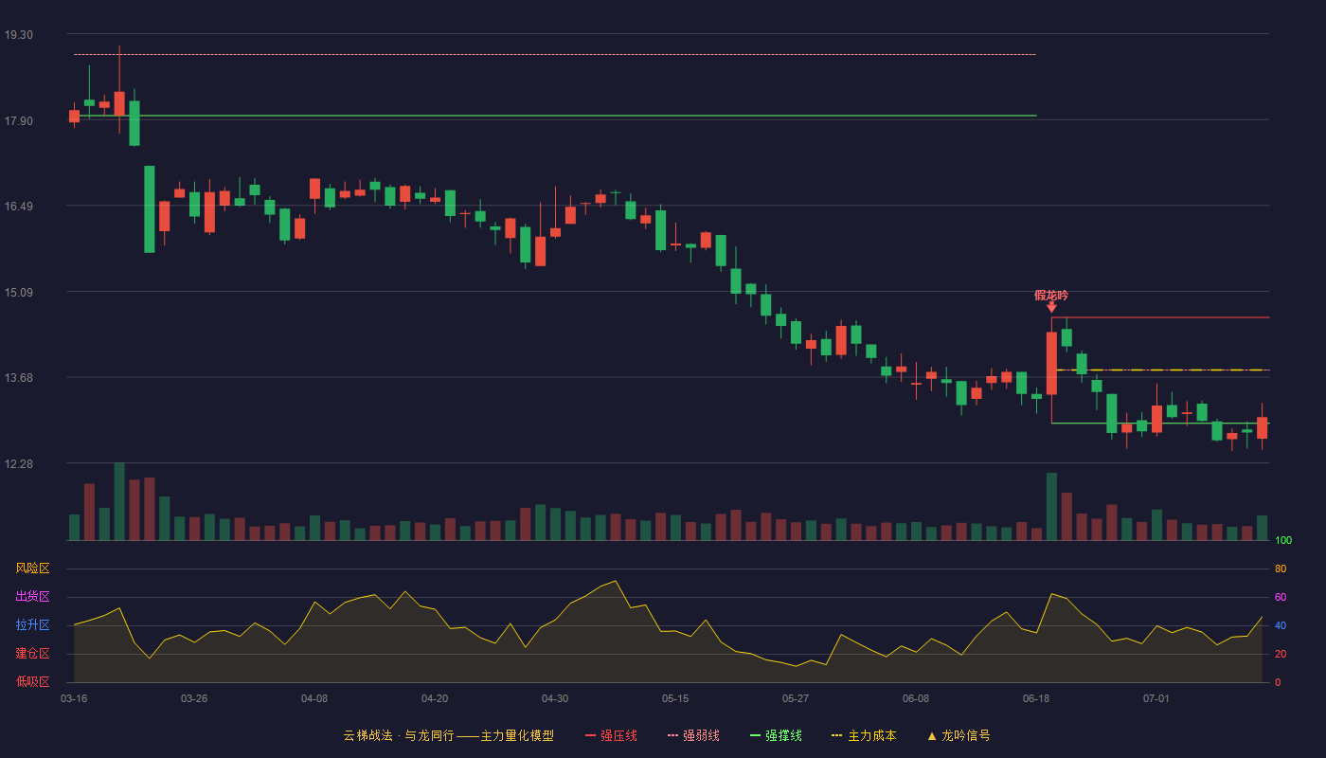Click the 05-15 date label

(675, 698)
